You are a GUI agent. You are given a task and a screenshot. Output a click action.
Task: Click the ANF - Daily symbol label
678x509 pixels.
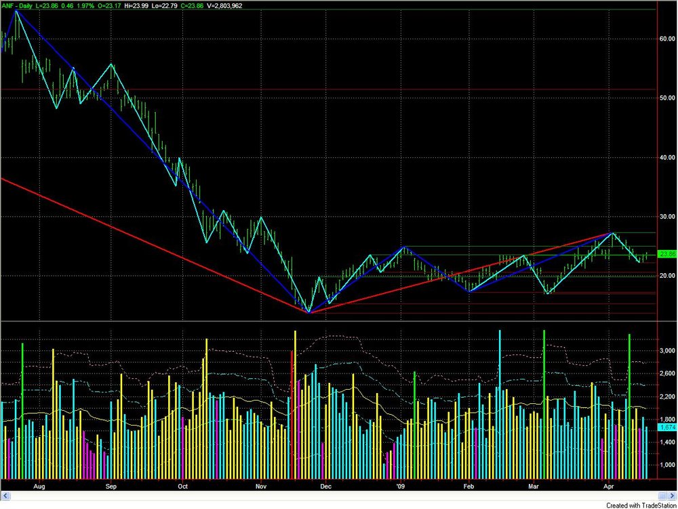pyautogui.click(x=16, y=6)
